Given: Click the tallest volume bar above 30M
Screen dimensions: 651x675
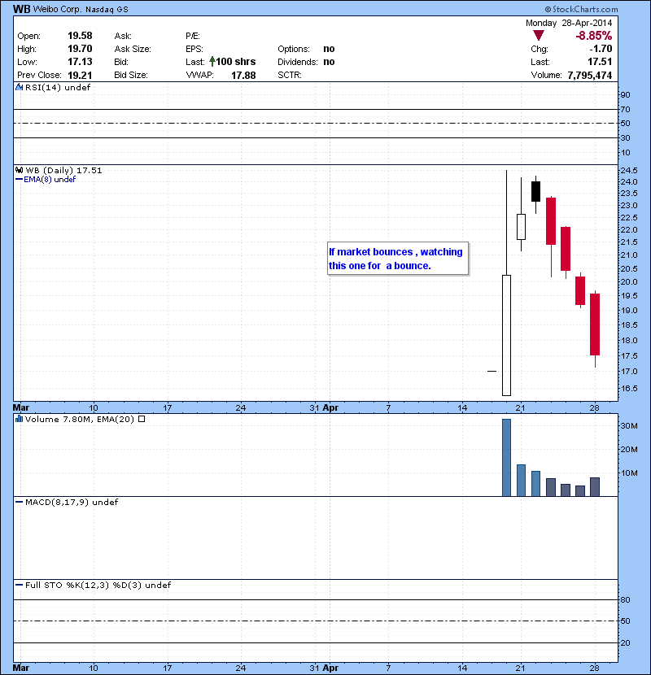Looking at the screenshot, I should [x=507, y=458].
